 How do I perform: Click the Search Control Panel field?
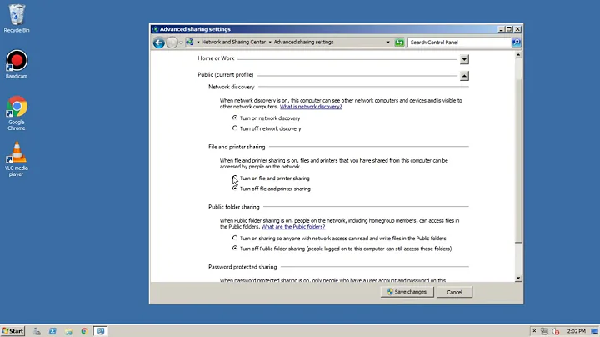pyautogui.click(x=459, y=42)
